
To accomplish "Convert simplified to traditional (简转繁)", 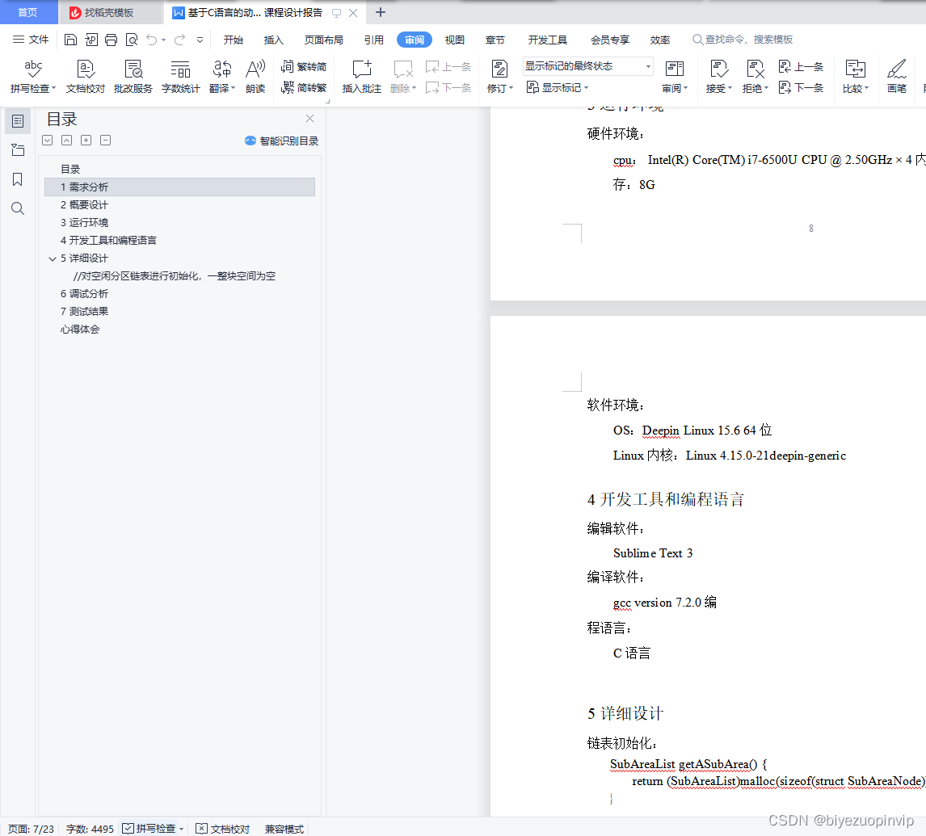I will click(304, 88).
